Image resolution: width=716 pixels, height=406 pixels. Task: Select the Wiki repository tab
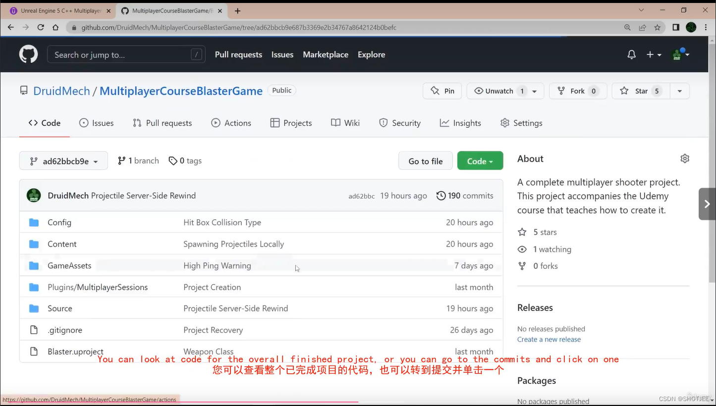345,123
